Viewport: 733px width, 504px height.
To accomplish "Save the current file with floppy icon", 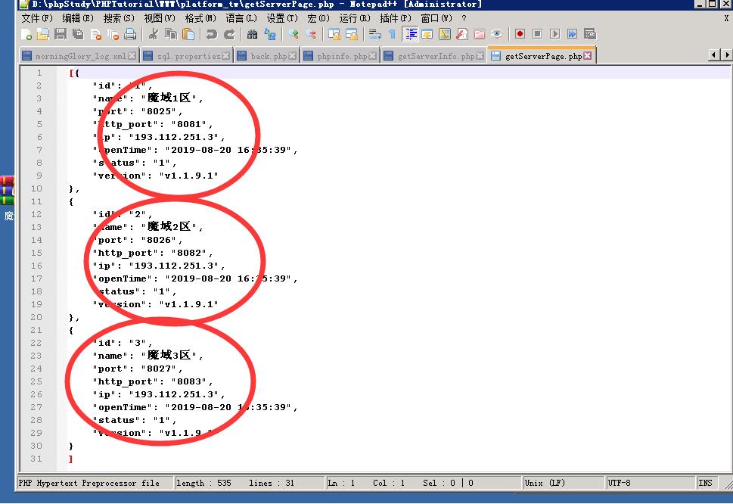I will point(61,34).
